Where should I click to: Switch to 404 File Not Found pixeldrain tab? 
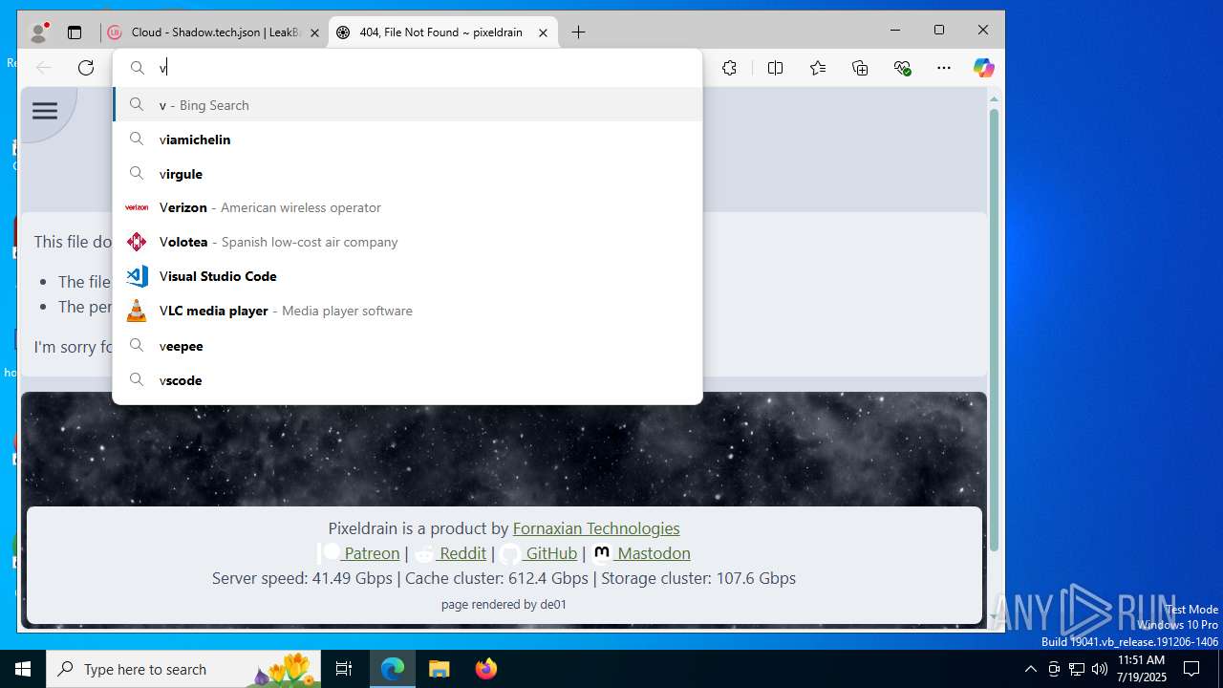(442, 32)
